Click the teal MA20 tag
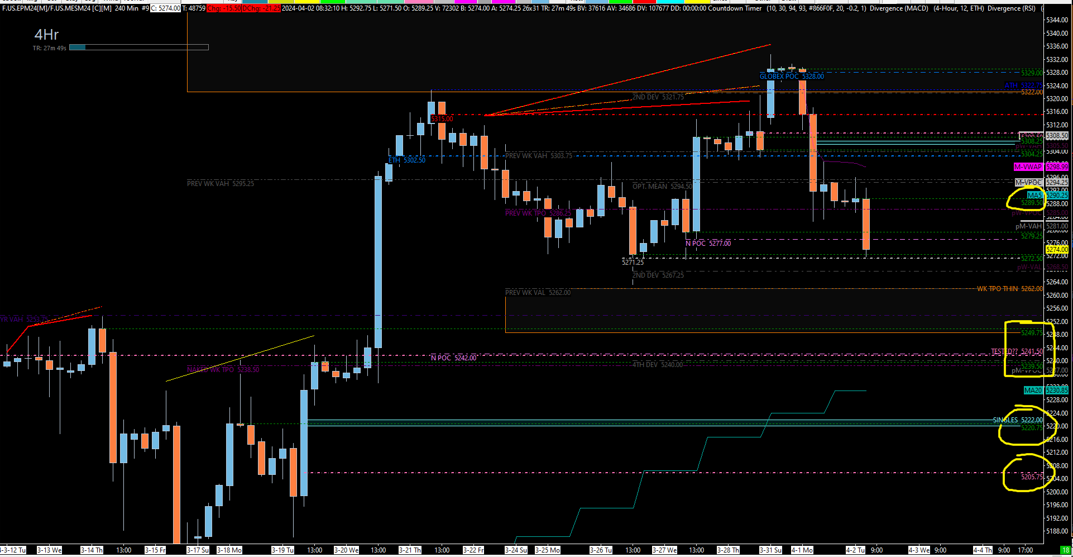The height and width of the screenshot is (557, 1073). coord(1033,391)
